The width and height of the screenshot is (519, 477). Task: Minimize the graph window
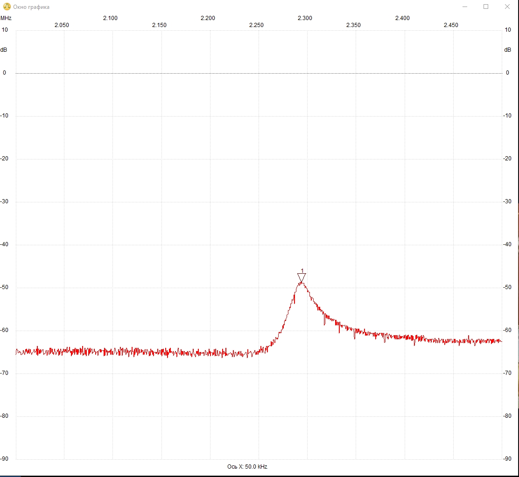[465, 7]
